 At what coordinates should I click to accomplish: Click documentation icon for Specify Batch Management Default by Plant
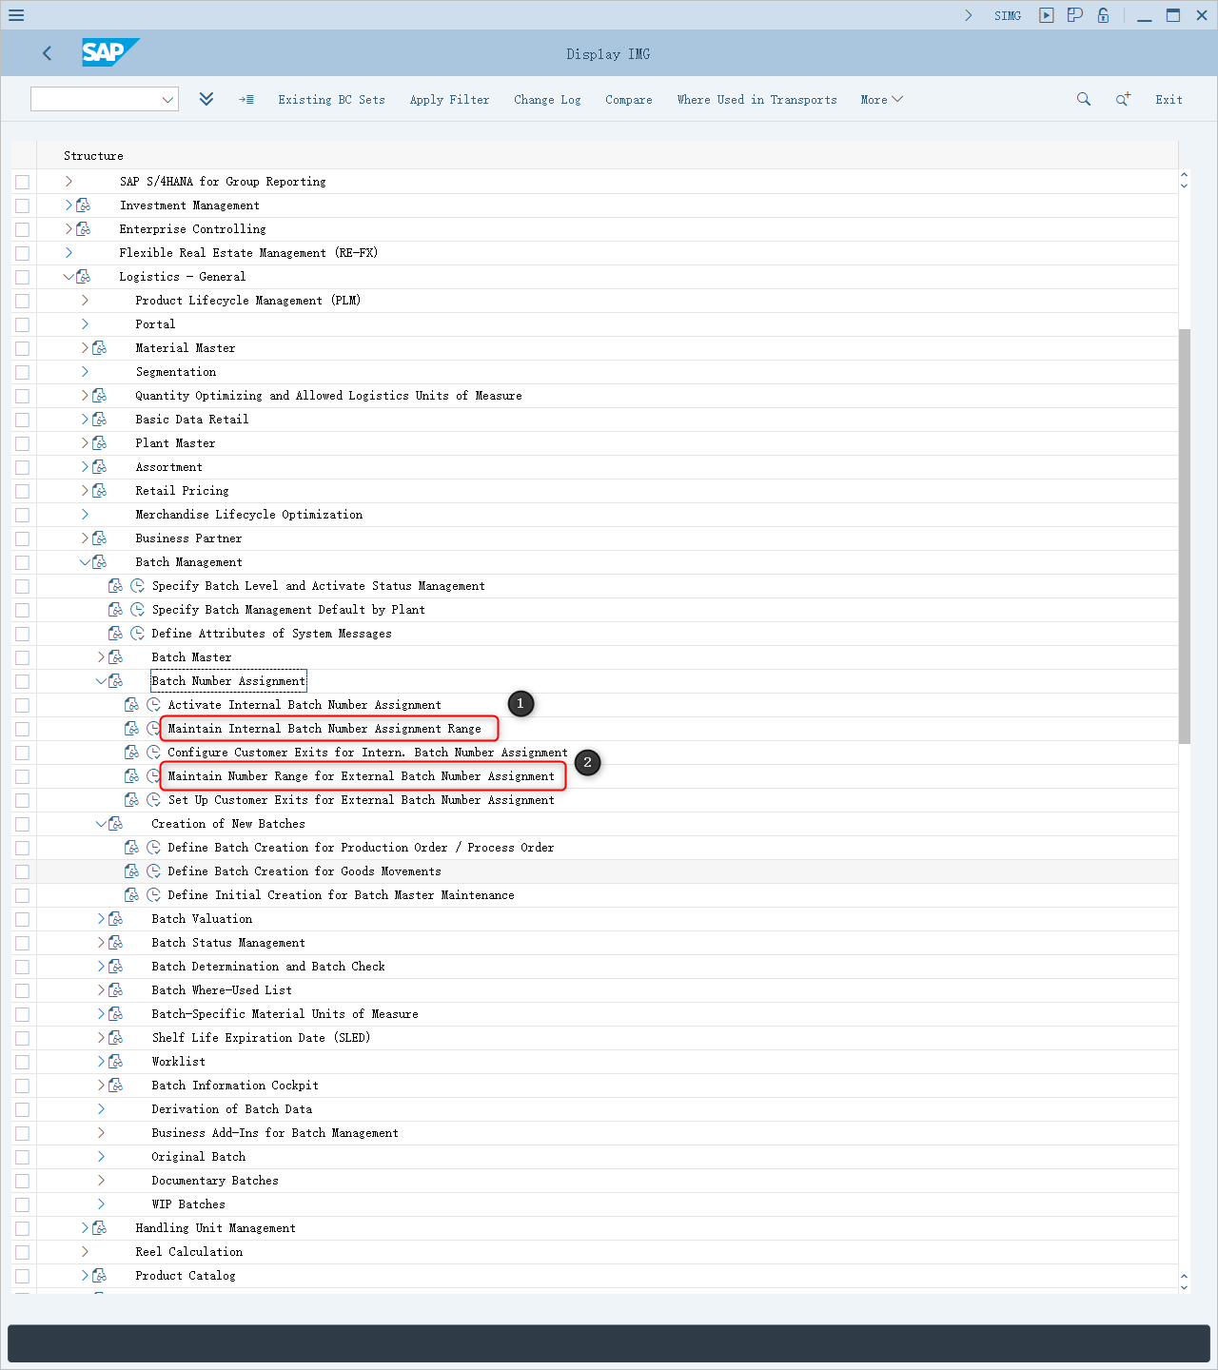click(x=116, y=610)
